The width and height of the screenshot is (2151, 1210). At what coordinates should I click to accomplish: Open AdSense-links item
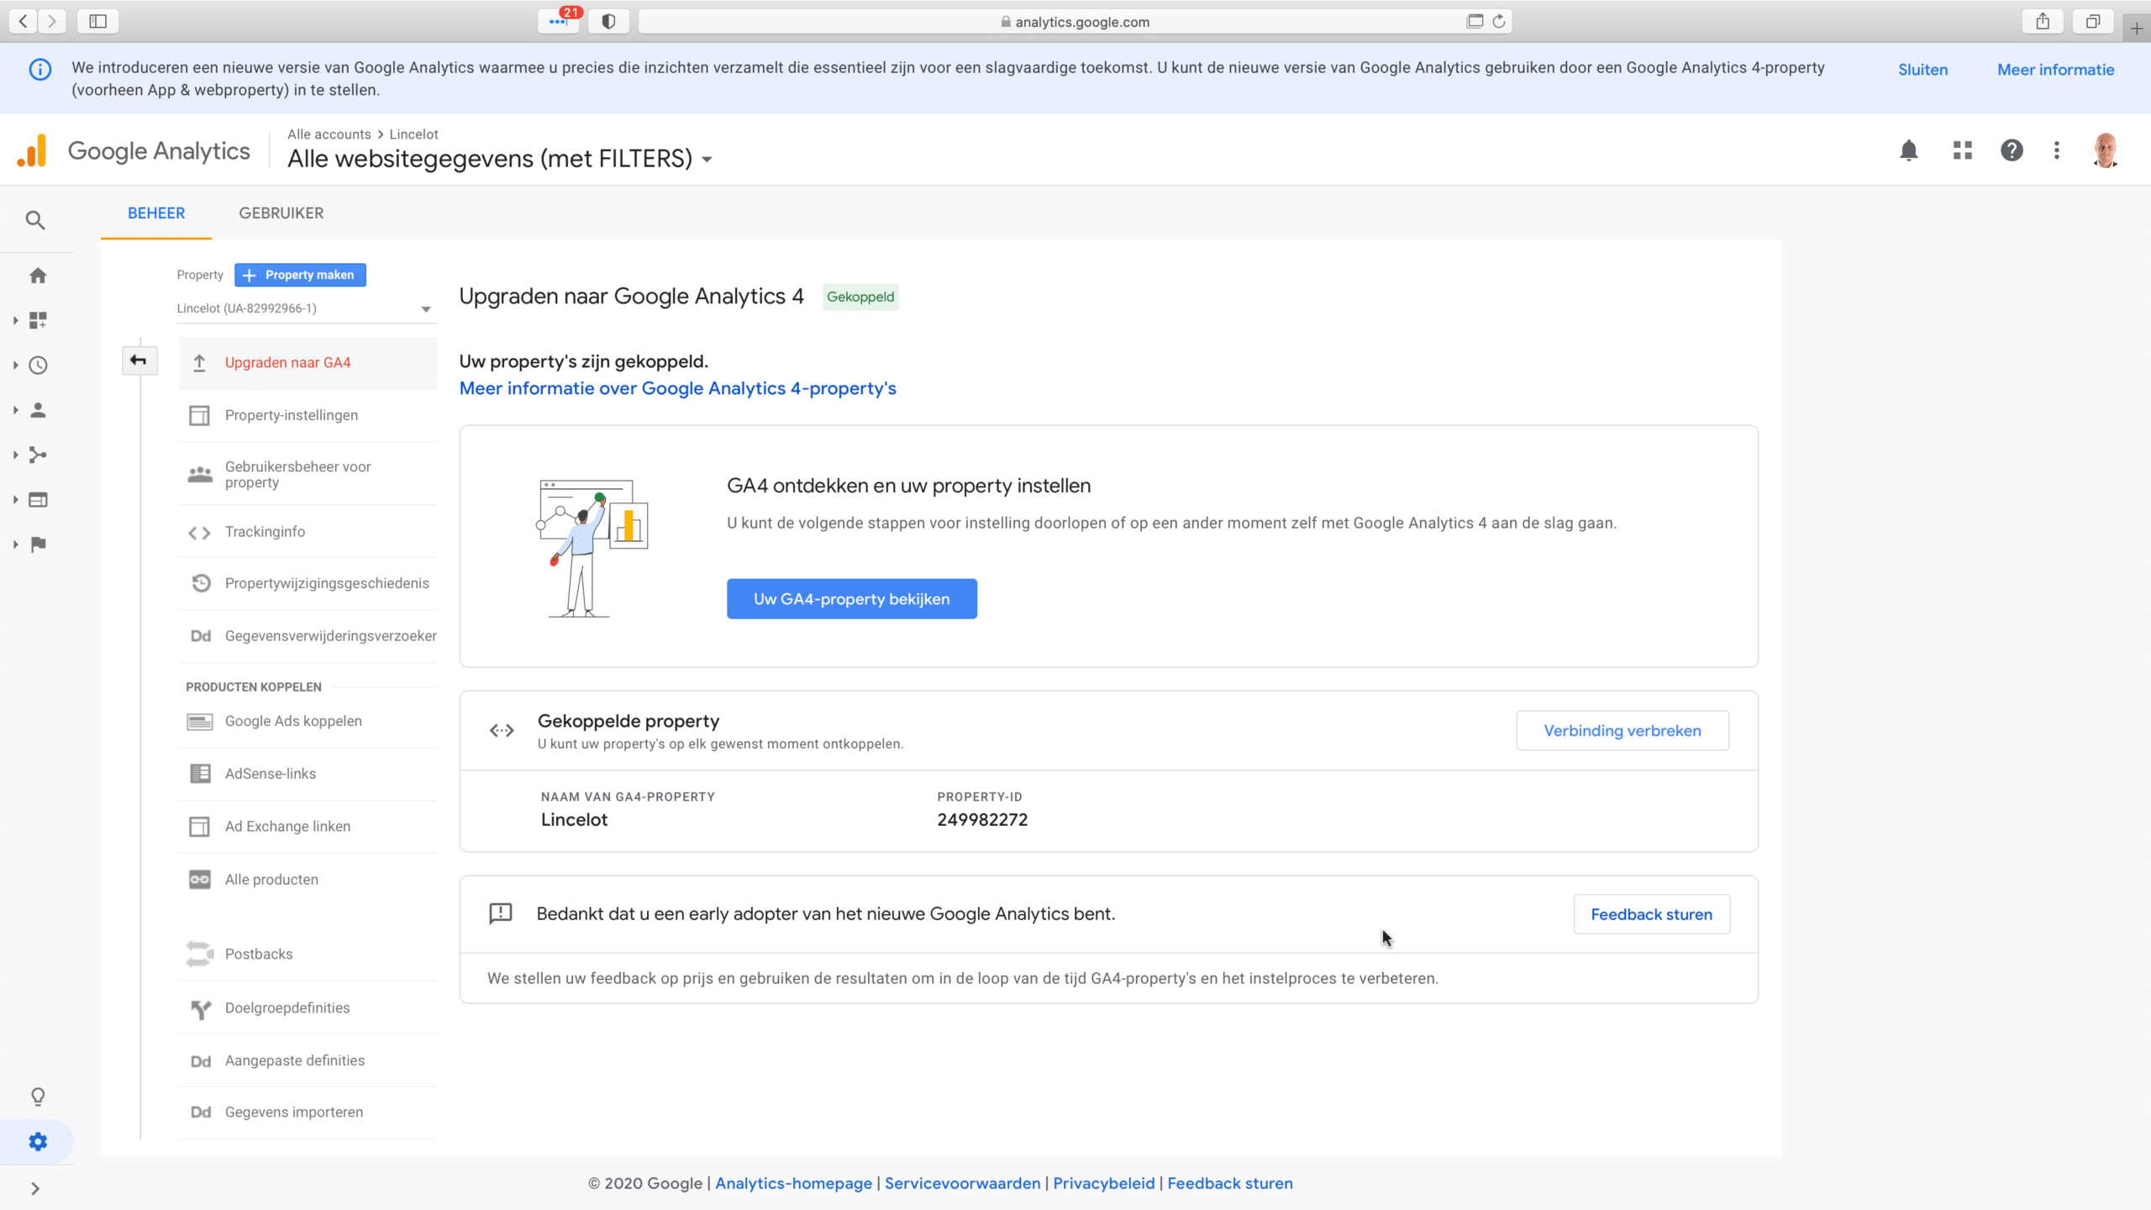click(308, 774)
